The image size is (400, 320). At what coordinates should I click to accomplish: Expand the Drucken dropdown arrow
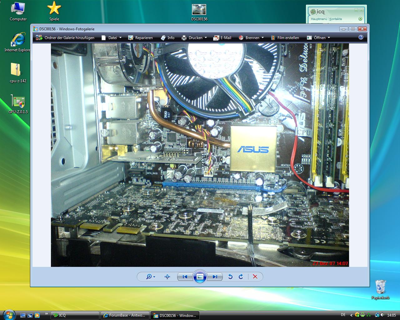(x=206, y=37)
